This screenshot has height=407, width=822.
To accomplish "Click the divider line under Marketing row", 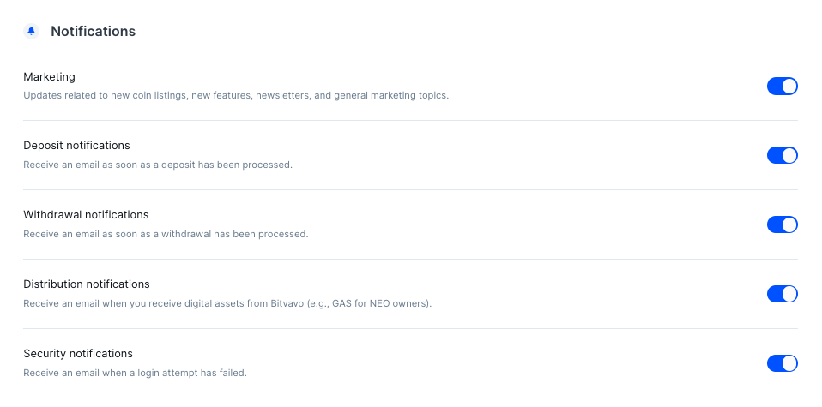I will coord(410,121).
